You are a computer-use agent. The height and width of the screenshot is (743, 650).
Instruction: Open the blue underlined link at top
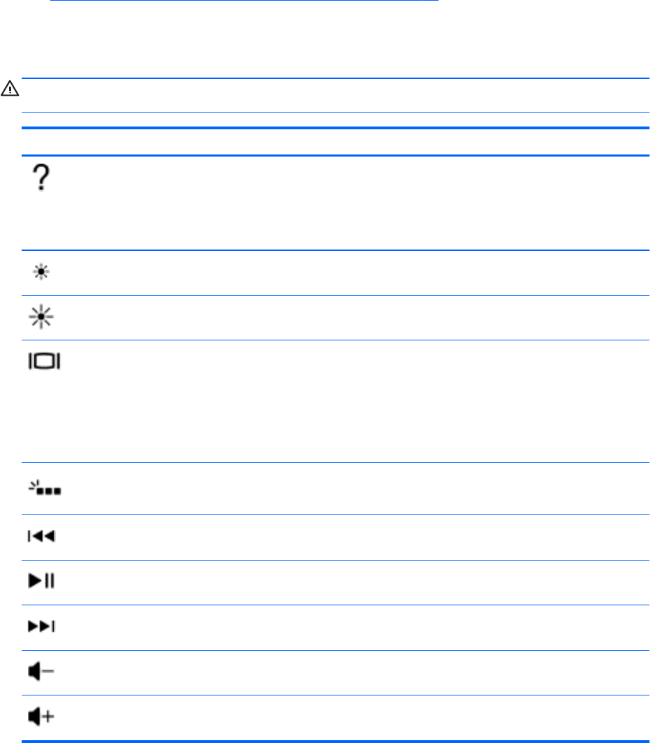click(245, 2)
